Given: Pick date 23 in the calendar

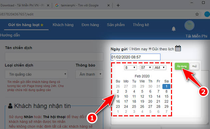Looking at the screenshot, I should [x=118, y=107].
